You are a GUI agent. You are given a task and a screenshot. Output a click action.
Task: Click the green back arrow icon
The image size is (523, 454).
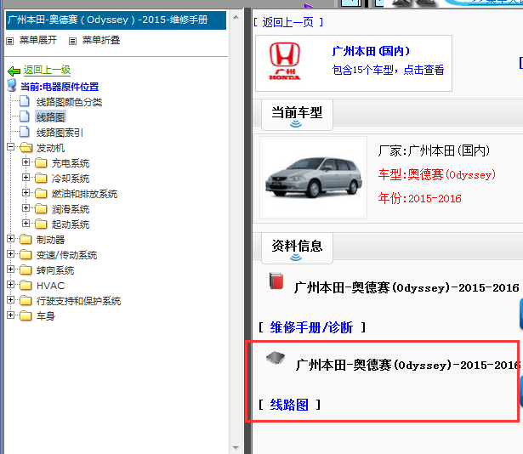(x=14, y=71)
